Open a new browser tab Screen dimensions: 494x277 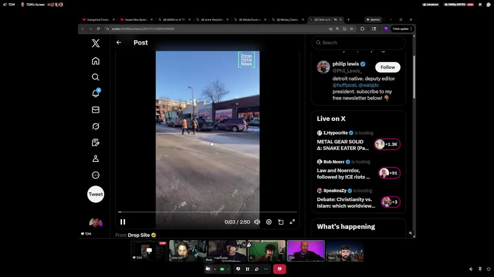click(348, 20)
